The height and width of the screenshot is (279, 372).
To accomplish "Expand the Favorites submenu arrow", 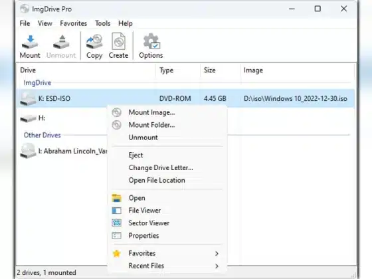I will (x=217, y=254).
